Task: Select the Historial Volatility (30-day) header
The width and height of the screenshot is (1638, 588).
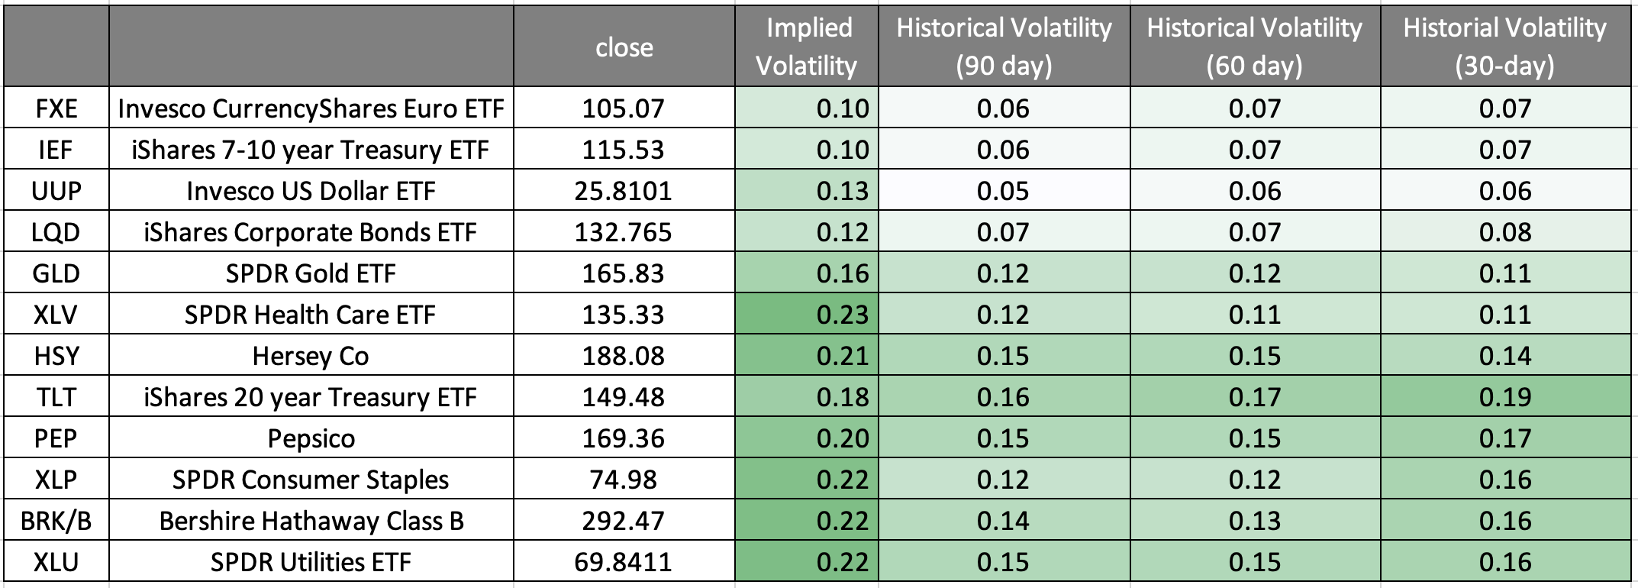Action: coord(1504,47)
